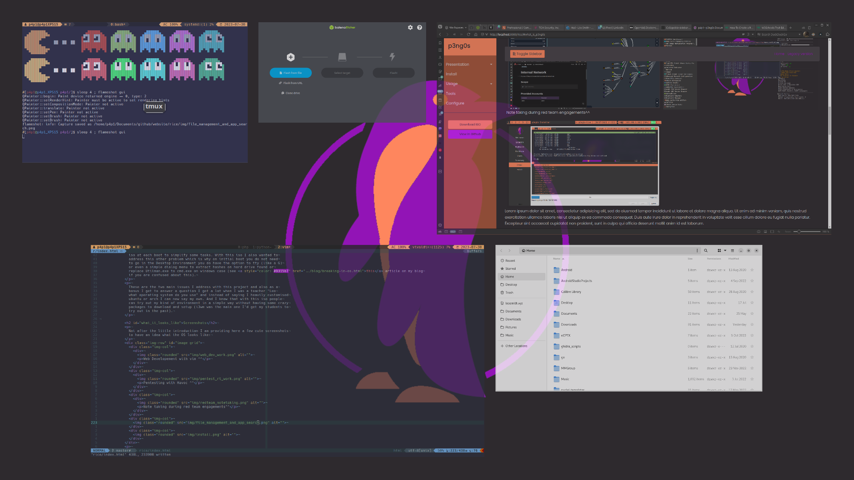The image size is (854, 480).
Task: Open view options dropdown arrow in file manager
Action: 725,251
